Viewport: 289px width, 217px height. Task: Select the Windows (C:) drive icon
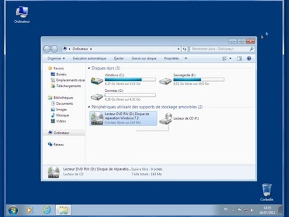(97, 81)
